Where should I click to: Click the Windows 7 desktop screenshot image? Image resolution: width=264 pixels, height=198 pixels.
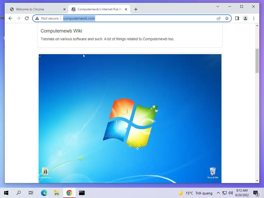click(x=130, y=119)
